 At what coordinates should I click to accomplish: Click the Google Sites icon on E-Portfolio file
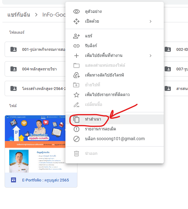point(14,180)
